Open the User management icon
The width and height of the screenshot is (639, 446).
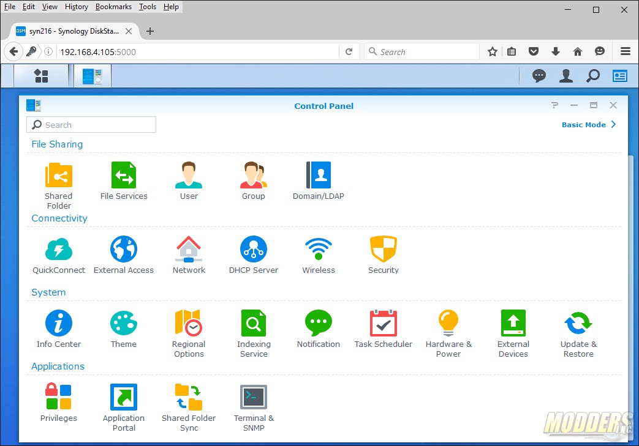tap(189, 181)
